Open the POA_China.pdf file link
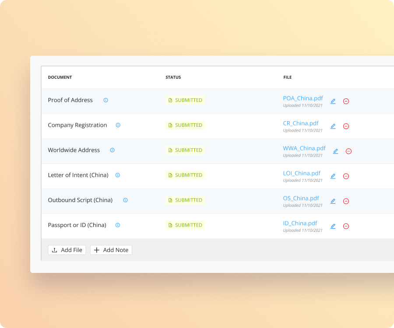The image size is (394, 328). point(303,98)
